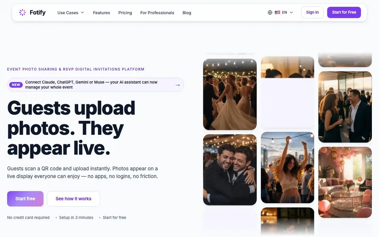Go to the Pricing page

pos(125,13)
